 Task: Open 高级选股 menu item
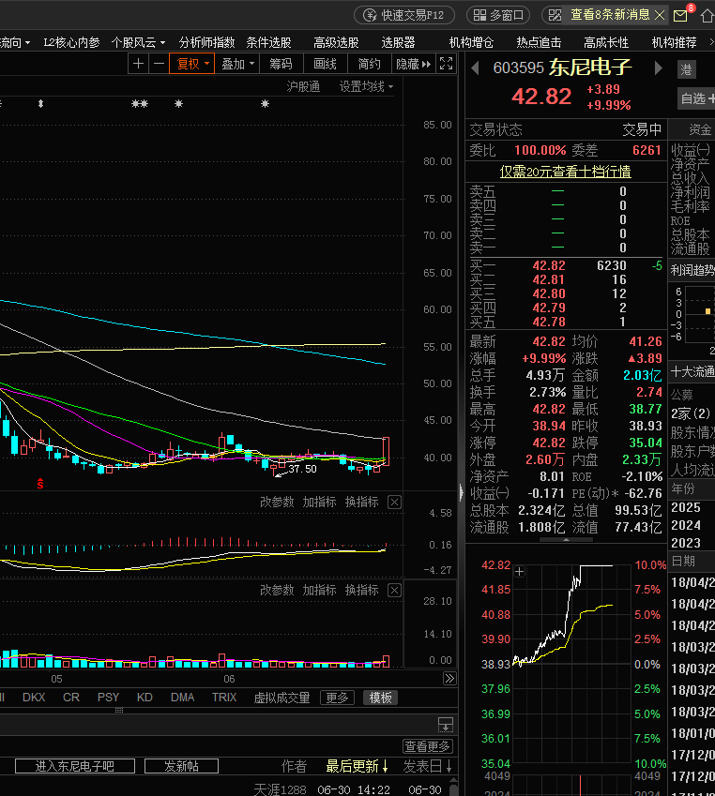tap(337, 42)
